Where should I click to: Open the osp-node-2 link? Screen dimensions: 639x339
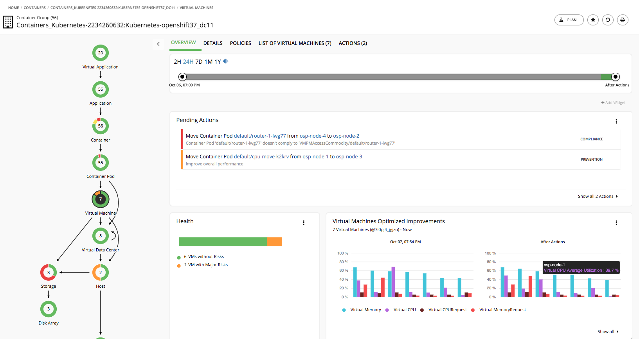346,136
